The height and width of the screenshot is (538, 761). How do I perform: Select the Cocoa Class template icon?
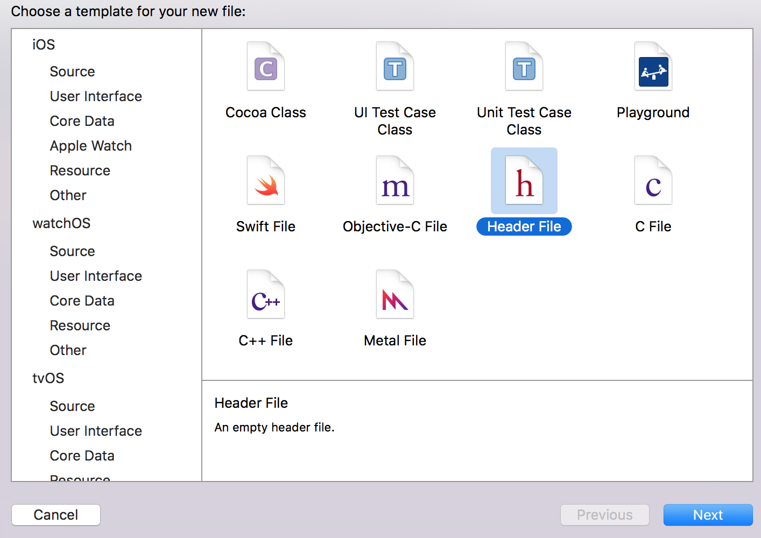266,66
